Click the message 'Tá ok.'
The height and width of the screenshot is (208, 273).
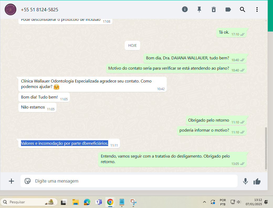(231, 32)
